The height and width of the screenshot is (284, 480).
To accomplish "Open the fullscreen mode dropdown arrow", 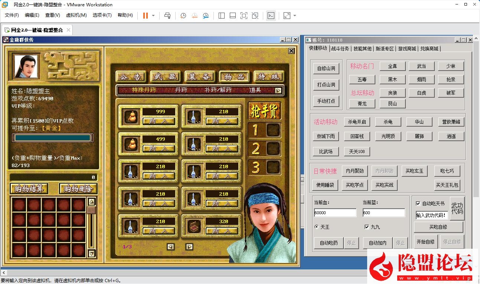I will point(294,16).
